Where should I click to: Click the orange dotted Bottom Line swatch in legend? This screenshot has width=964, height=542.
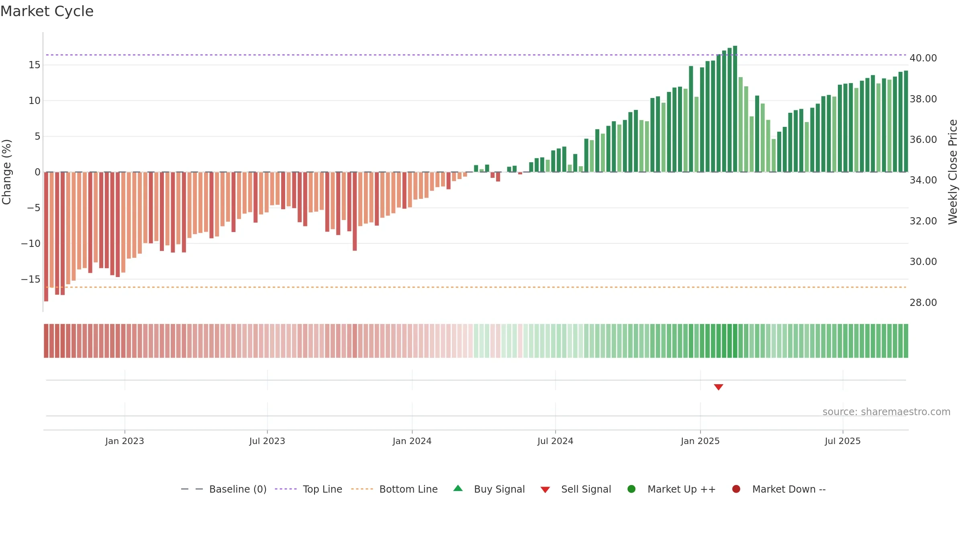(x=362, y=489)
